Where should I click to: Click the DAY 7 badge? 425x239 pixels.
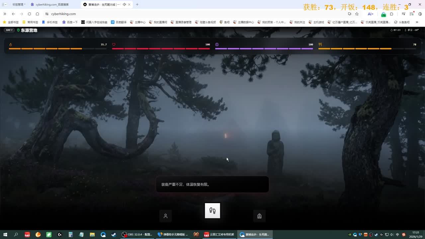point(9,30)
